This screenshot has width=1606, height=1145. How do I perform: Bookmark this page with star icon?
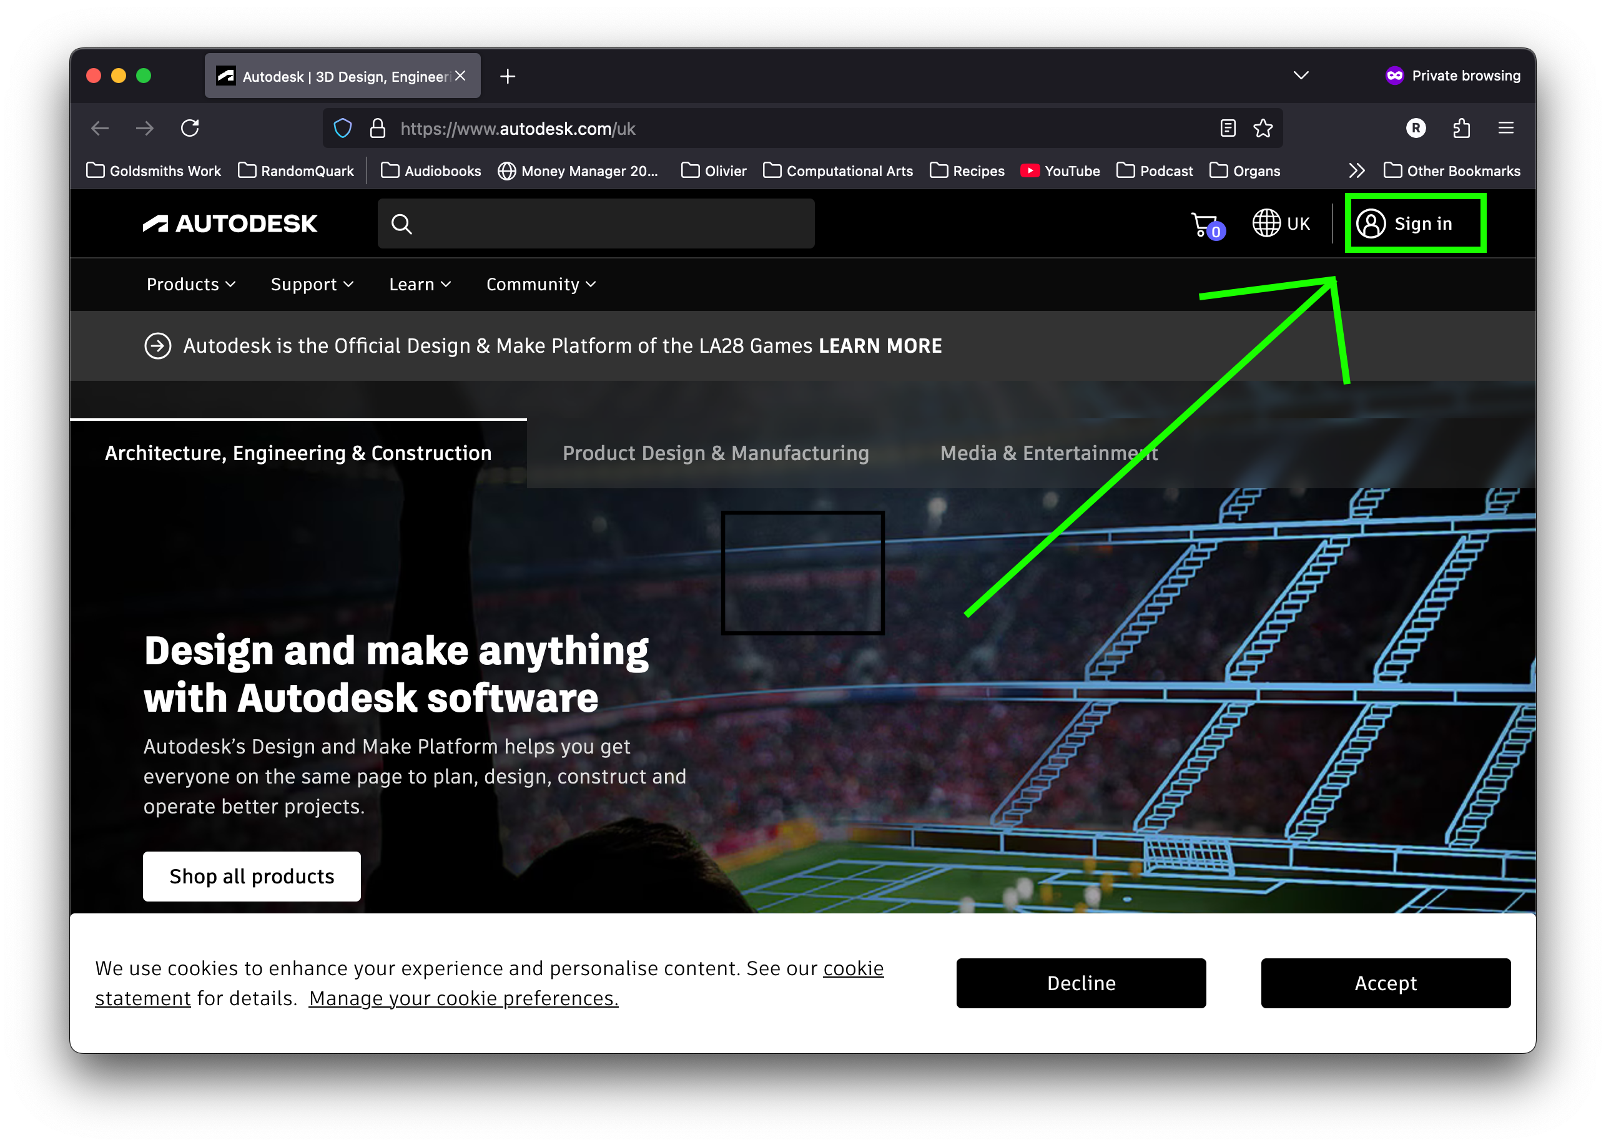[1263, 129]
